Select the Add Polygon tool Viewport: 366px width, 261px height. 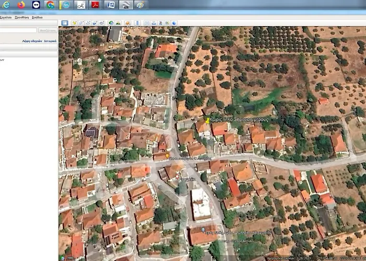pos(82,23)
